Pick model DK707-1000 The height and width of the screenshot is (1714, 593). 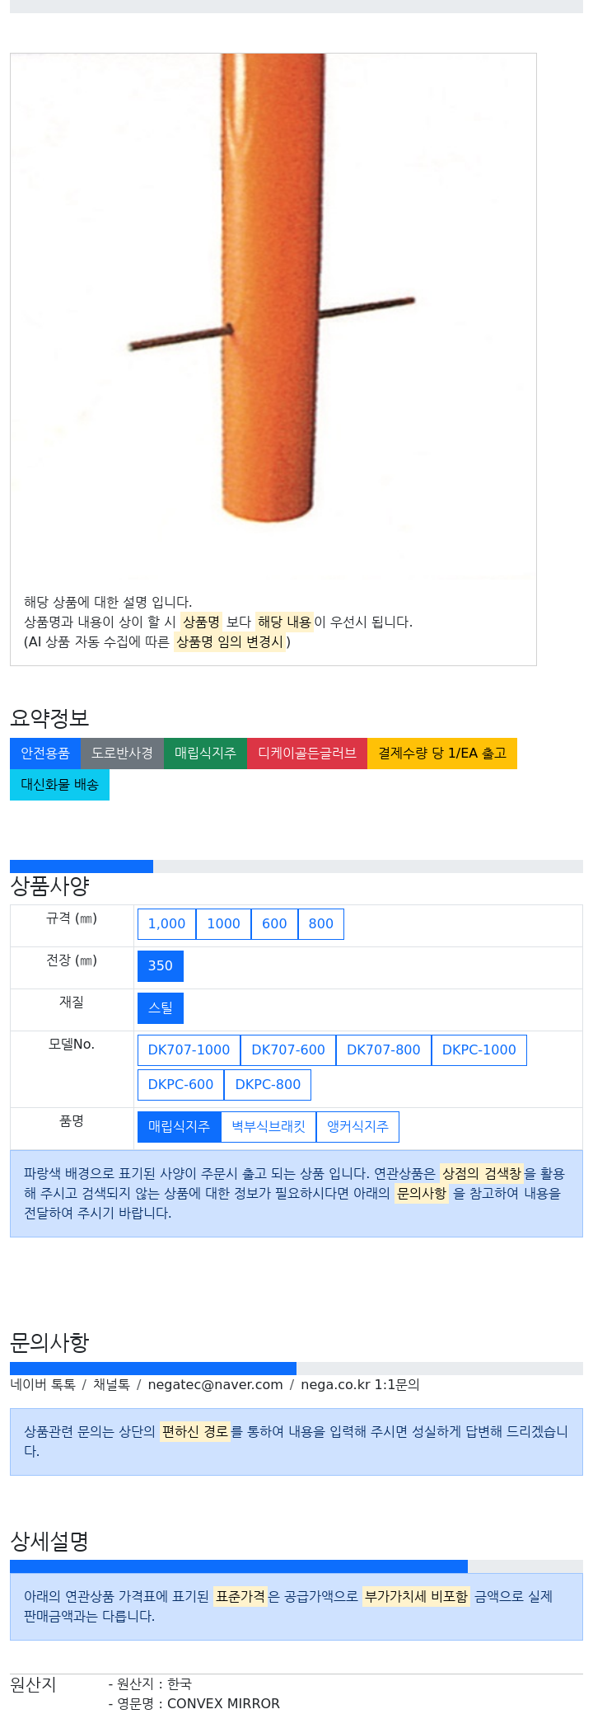(x=189, y=1050)
